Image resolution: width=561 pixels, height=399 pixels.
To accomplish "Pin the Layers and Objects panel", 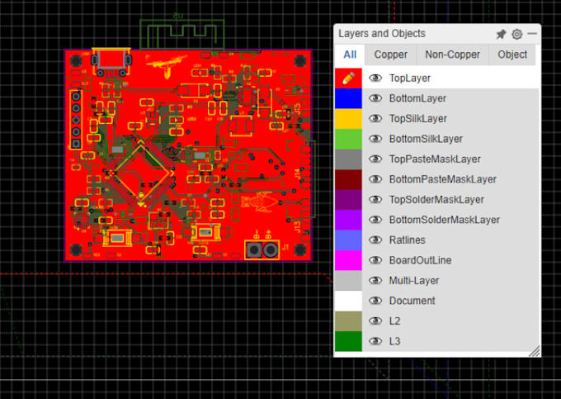I will (501, 34).
